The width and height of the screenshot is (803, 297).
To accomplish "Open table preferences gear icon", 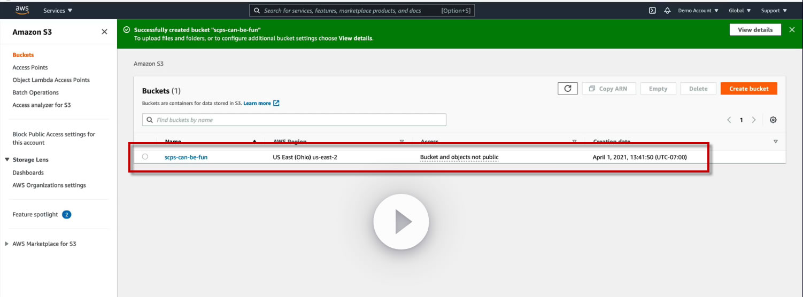I will click(773, 120).
